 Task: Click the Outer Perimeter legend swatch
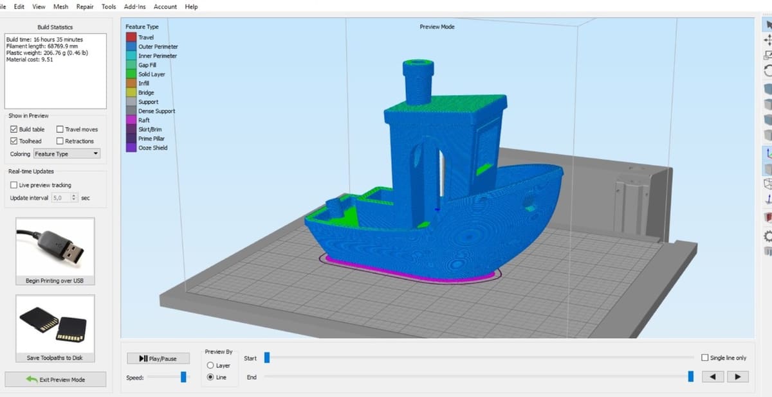[x=131, y=46]
